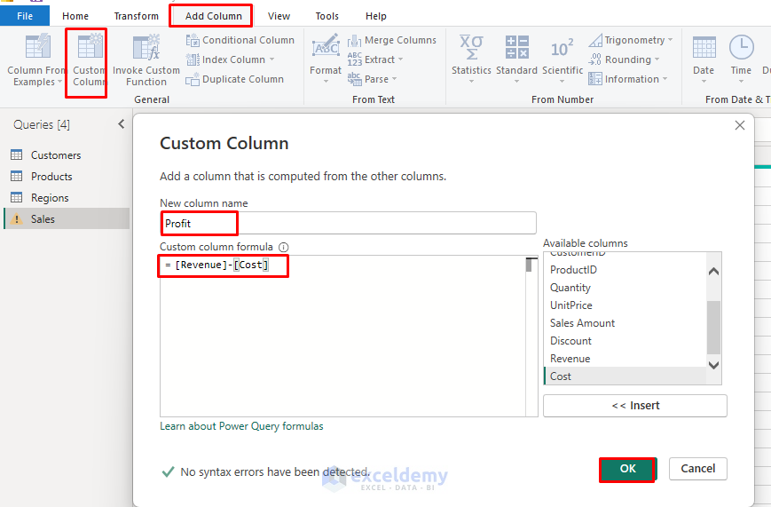Open the Time column options
The width and height of the screenshot is (771, 507).
point(741,59)
